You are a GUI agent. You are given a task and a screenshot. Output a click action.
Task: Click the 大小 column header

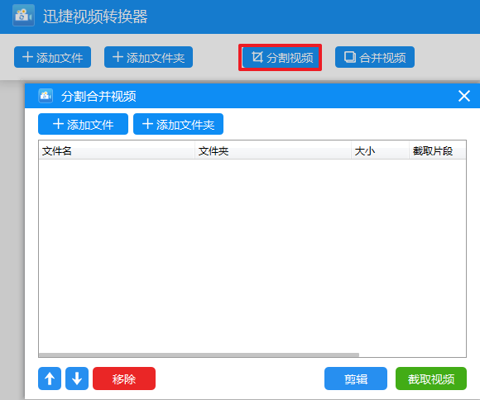(x=380, y=150)
